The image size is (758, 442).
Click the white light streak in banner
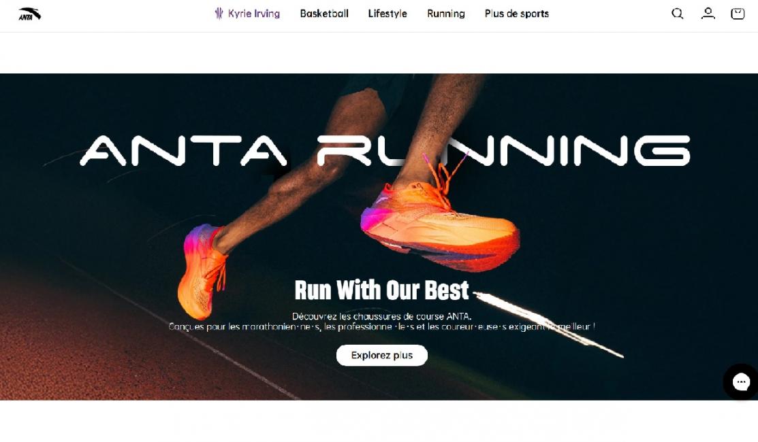(x=549, y=324)
